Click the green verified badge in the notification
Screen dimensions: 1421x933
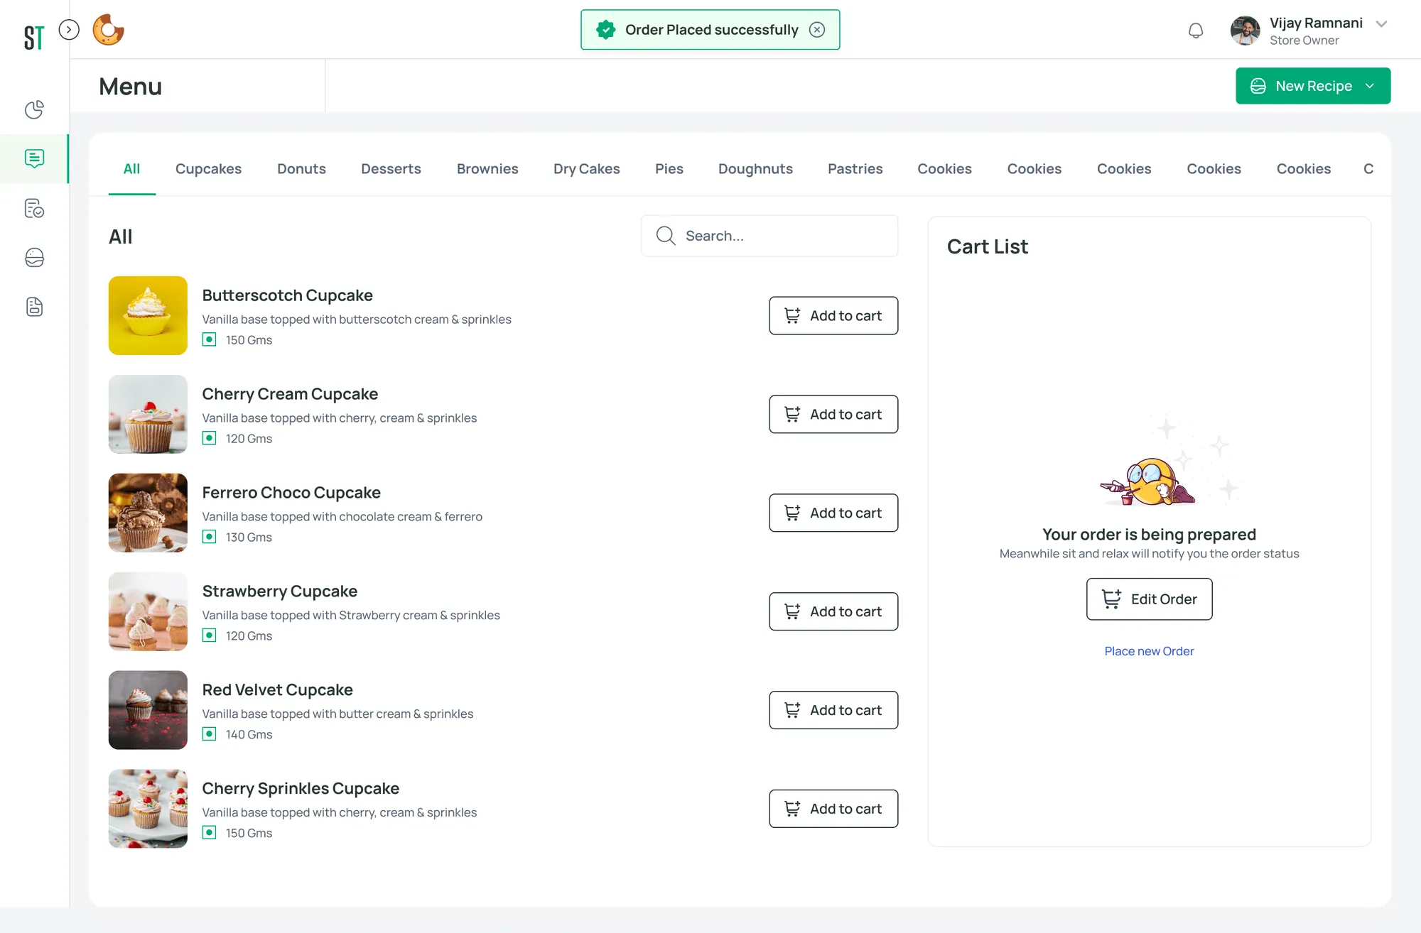(605, 30)
